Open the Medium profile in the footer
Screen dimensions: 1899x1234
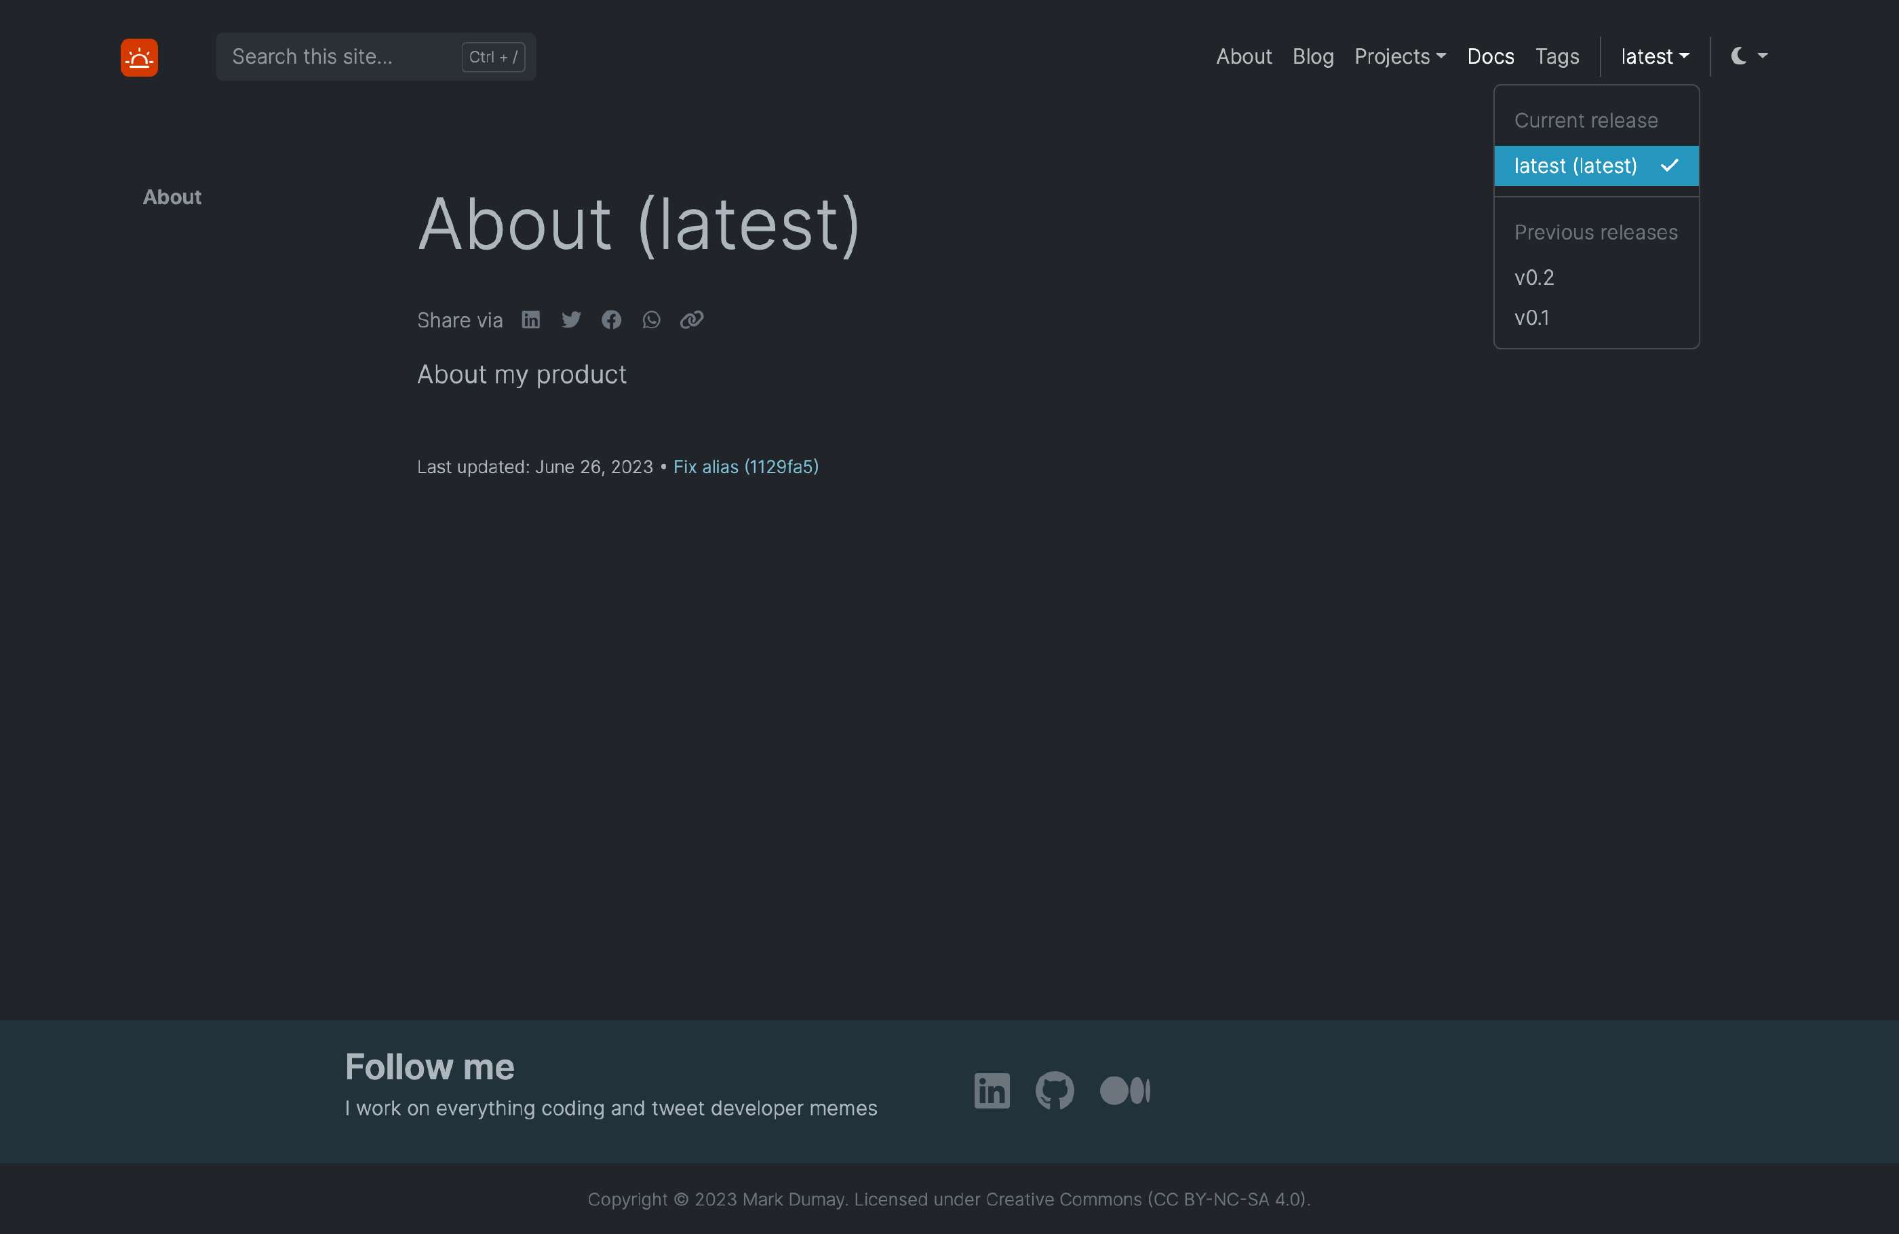(1124, 1090)
